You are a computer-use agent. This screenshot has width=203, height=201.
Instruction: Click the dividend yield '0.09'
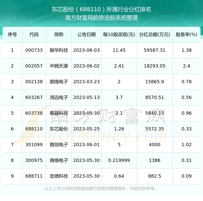[187, 176]
